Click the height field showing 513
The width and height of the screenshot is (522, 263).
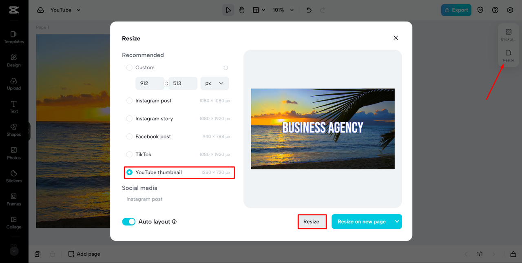tap(183, 83)
